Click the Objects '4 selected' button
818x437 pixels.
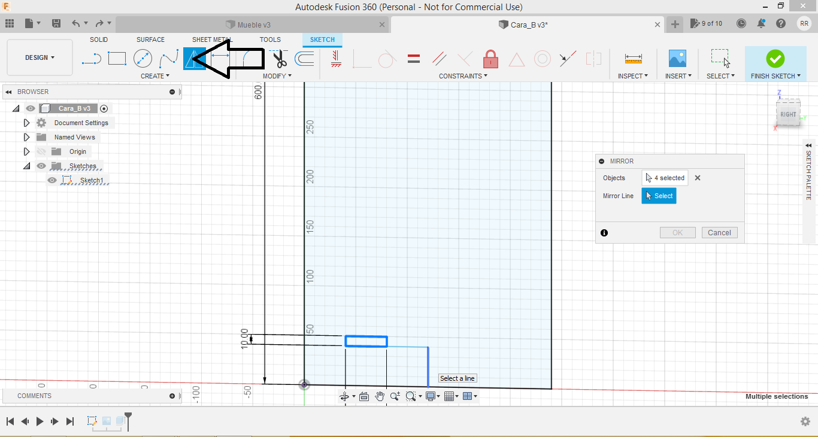tap(665, 178)
